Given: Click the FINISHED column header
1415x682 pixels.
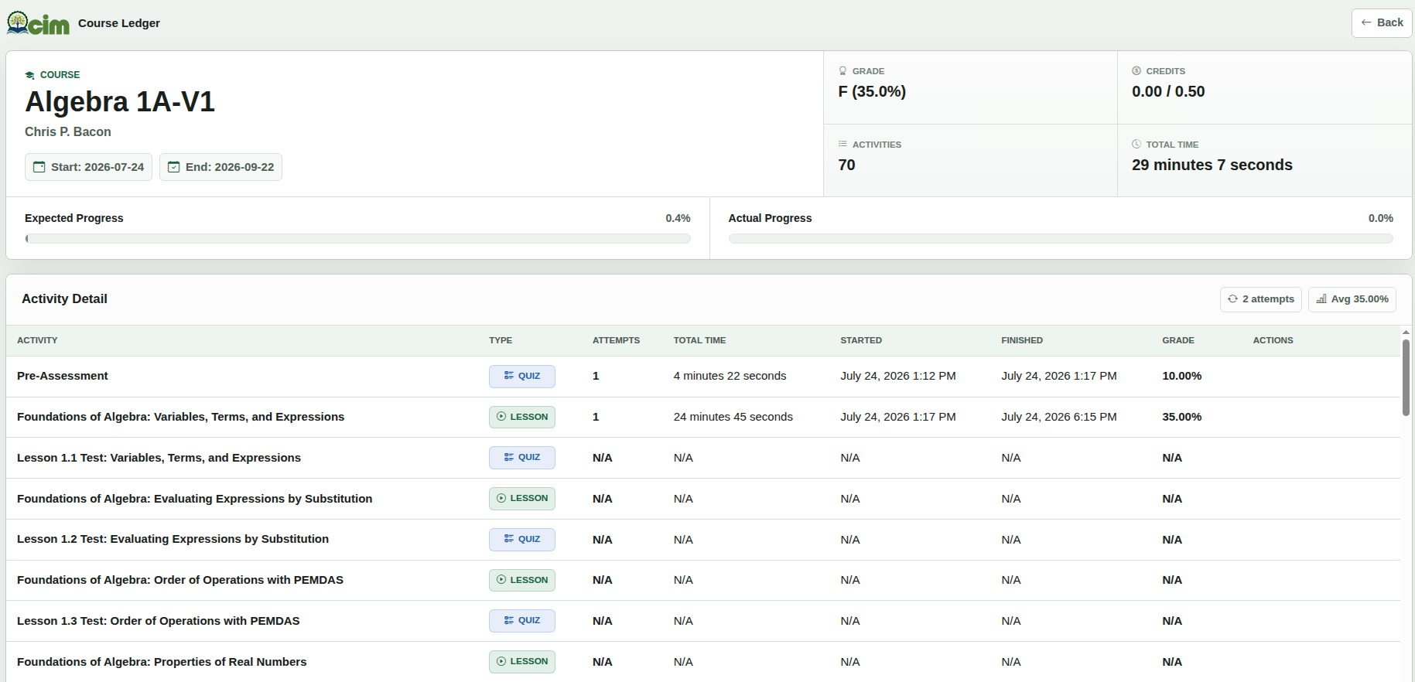Looking at the screenshot, I should pyautogui.click(x=1022, y=340).
